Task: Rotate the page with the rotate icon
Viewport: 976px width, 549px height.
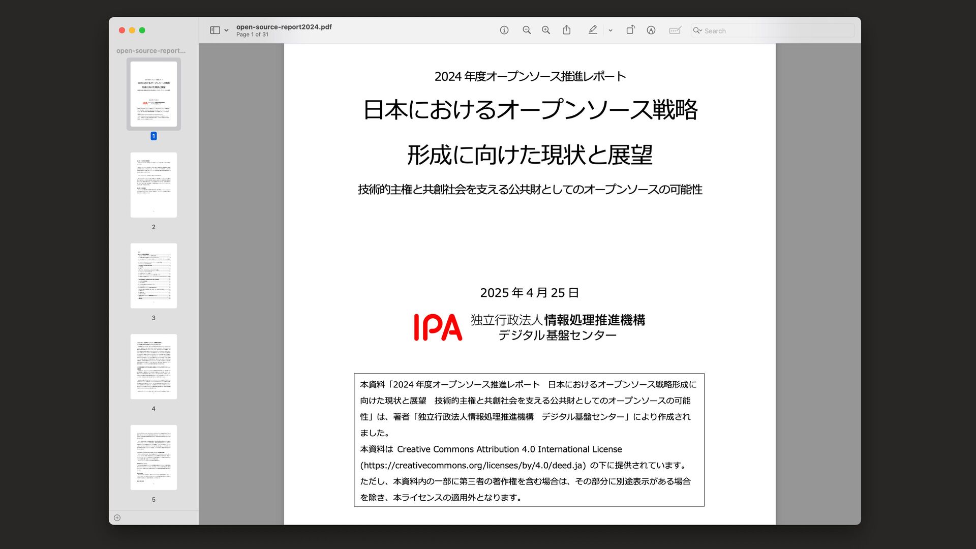Action: [630, 30]
